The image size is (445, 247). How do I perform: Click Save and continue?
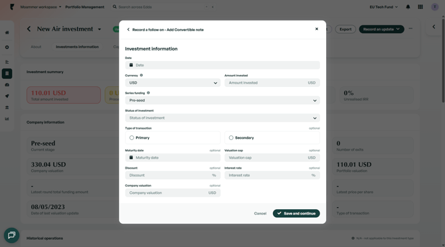pyautogui.click(x=296, y=213)
